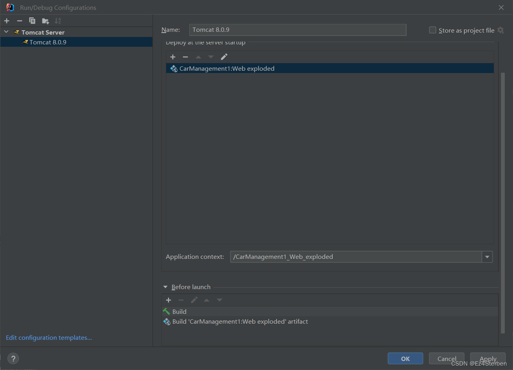Viewport: 513px width, 370px height.
Task: Click the vertical scrollbar of settings panel
Action: pyautogui.click(x=502, y=202)
